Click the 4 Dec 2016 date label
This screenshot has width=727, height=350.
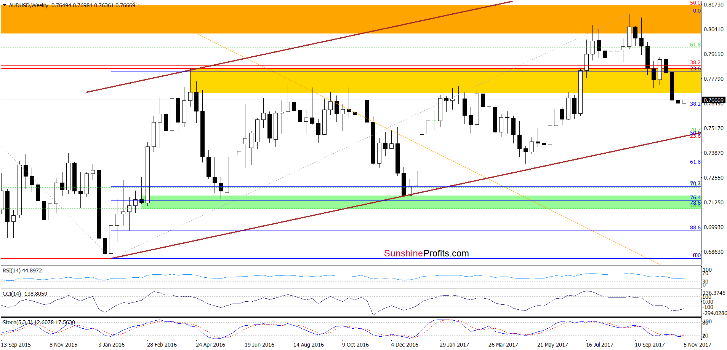pyautogui.click(x=405, y=345)
